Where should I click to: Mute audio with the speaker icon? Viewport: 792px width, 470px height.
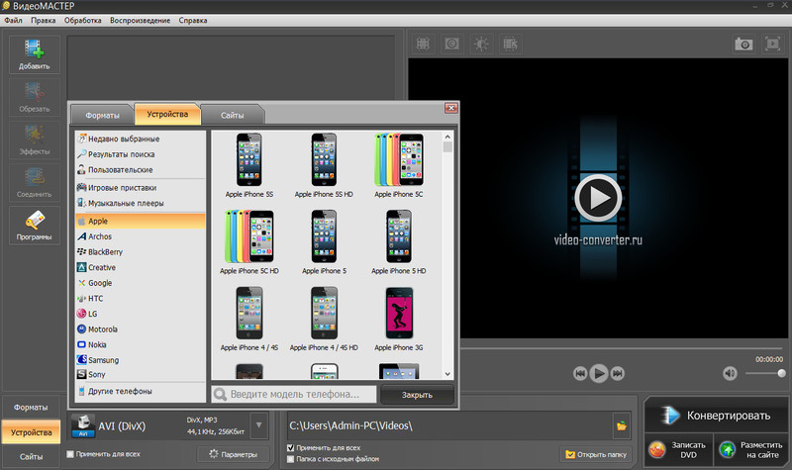(730, 373)
